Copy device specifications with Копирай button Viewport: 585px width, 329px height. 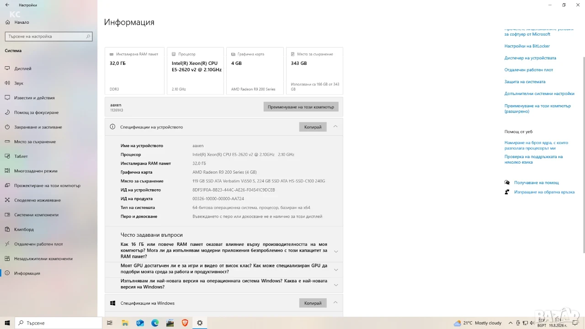pyautogui.click(x=313, y=127)
